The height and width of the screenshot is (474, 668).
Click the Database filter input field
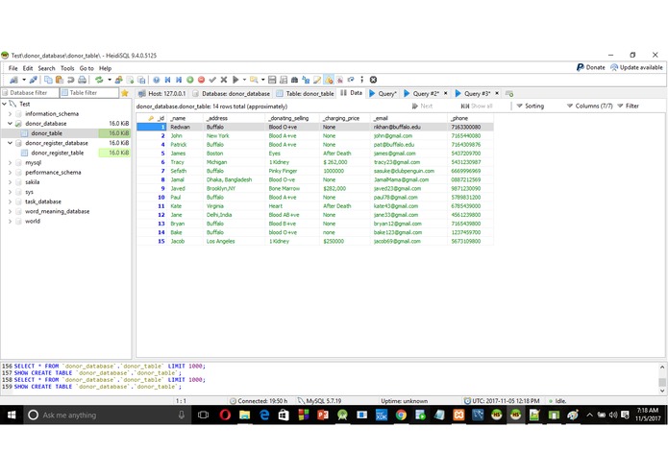click(x=30, y=93)
